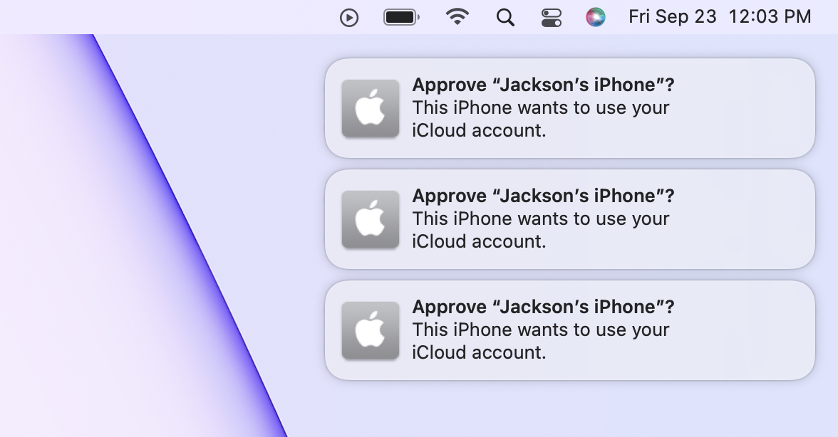Open the Wi-Fi menu
The image size is (838, 437).
457,17
